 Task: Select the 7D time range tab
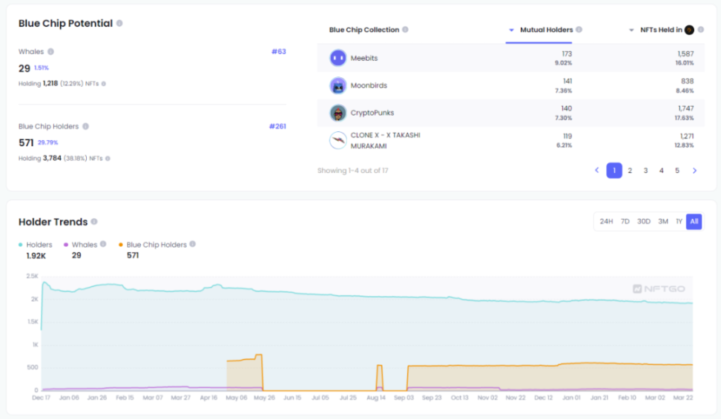coord(625,222)
